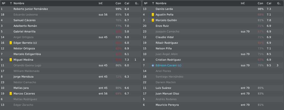Sort left table by Nombre column

click(19, 3)
